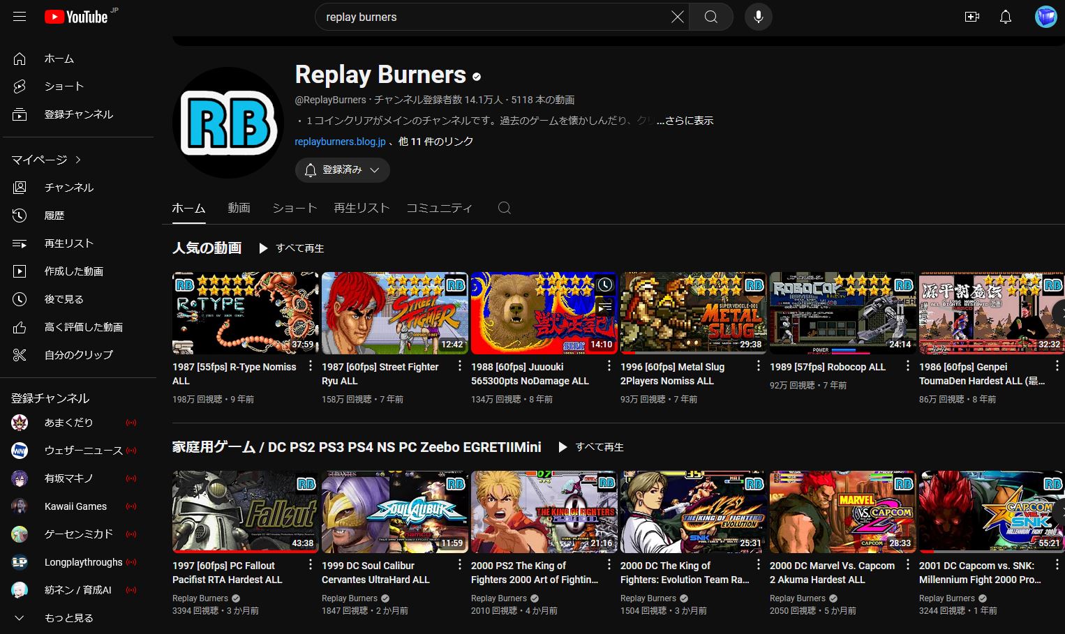This screenshot has width=1065, height=634.
Task: Open 履歴 watch history
Action: (78, 216)
